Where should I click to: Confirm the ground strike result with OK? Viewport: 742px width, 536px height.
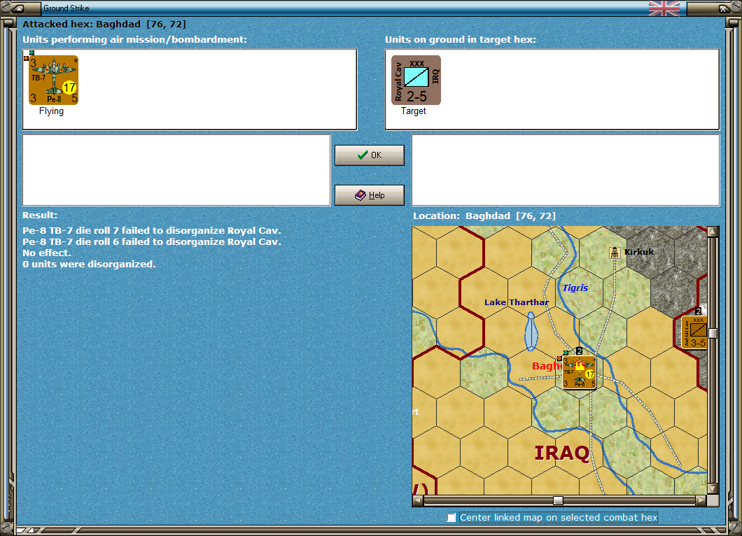click(370, 155)
